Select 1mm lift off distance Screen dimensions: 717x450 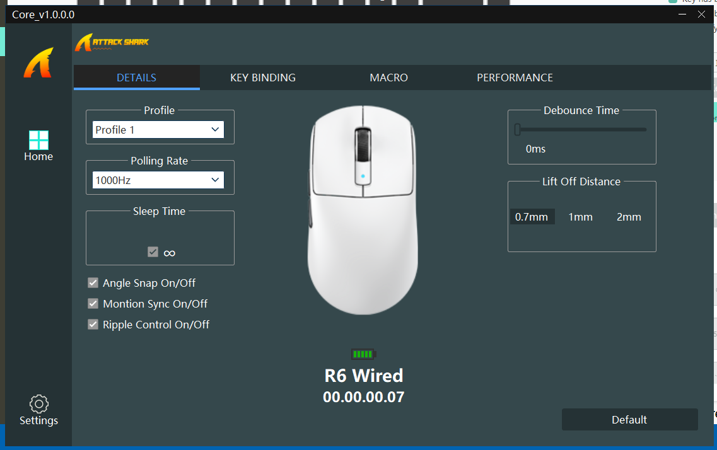[x=580, y=217]
